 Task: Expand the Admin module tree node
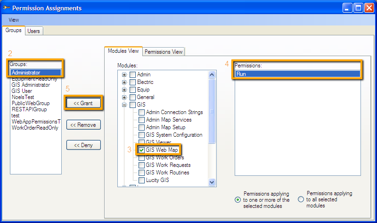(x=124, y=74)
